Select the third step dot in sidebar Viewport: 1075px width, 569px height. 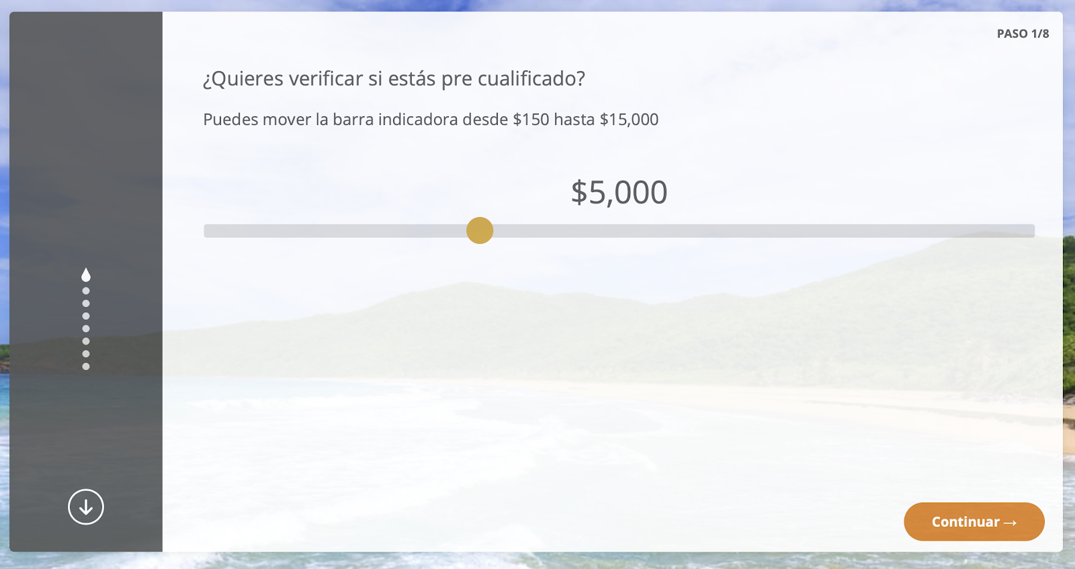coord(86,304)
